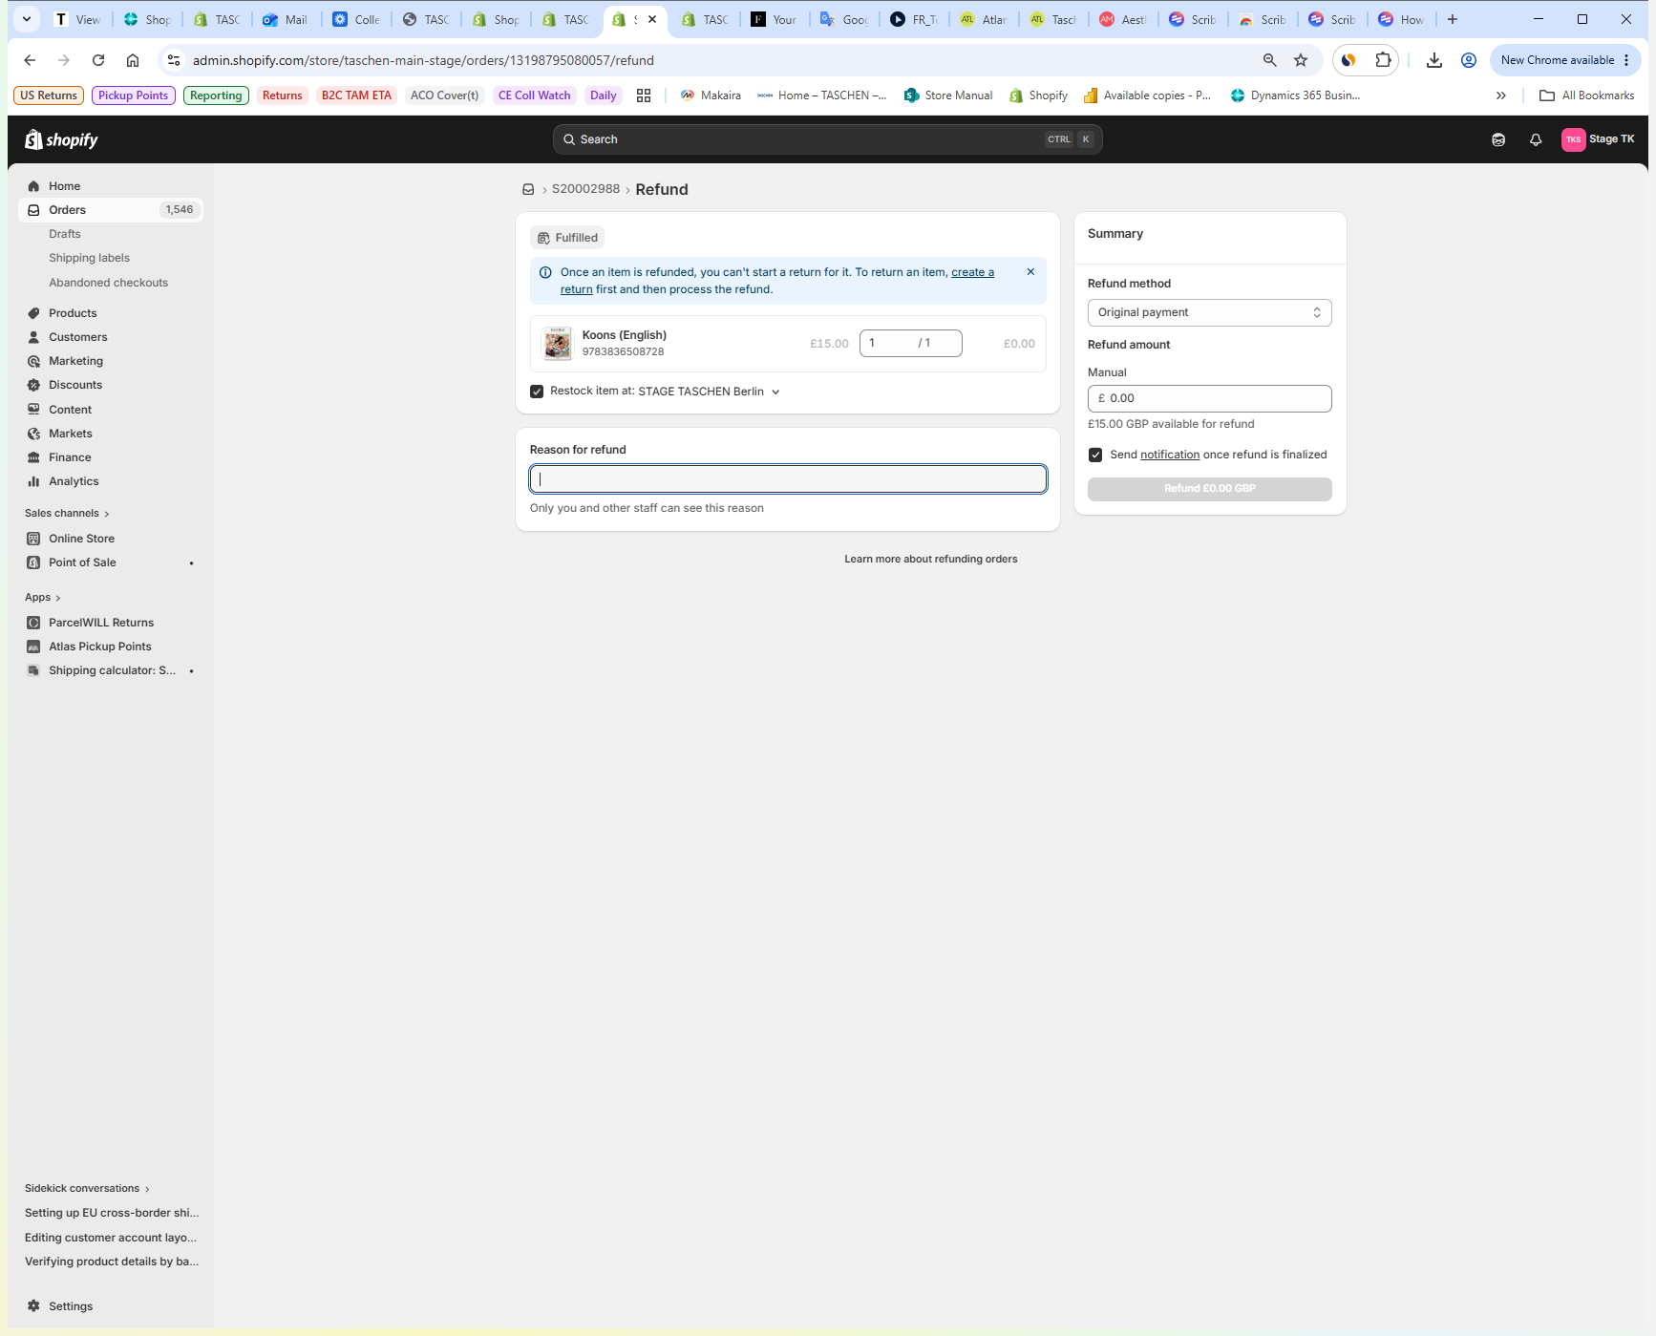Open the Sidekick assistant icon
Image resolution: width=1656 pixels, height=1336 pixels.
click(1498, 139)
